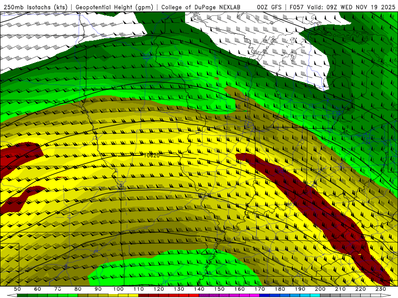Click the 190 value on the legend
Image resolution: width=398 pixels, height=298 pixels.
pyautogui.click(x=300, y=289)
